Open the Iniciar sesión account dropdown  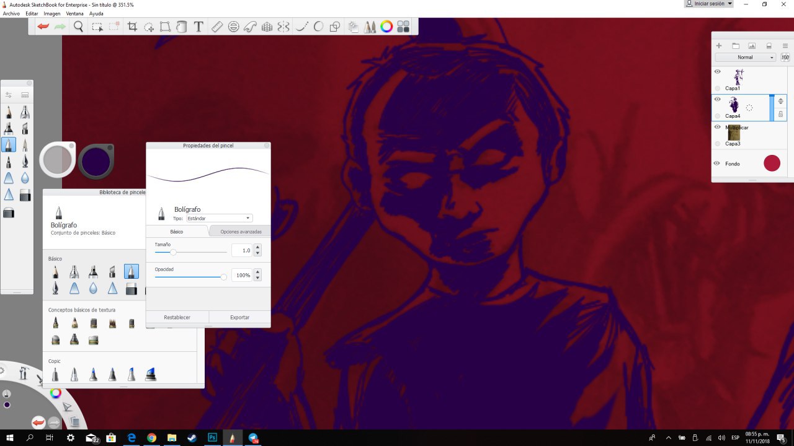(x=708, y=4)
